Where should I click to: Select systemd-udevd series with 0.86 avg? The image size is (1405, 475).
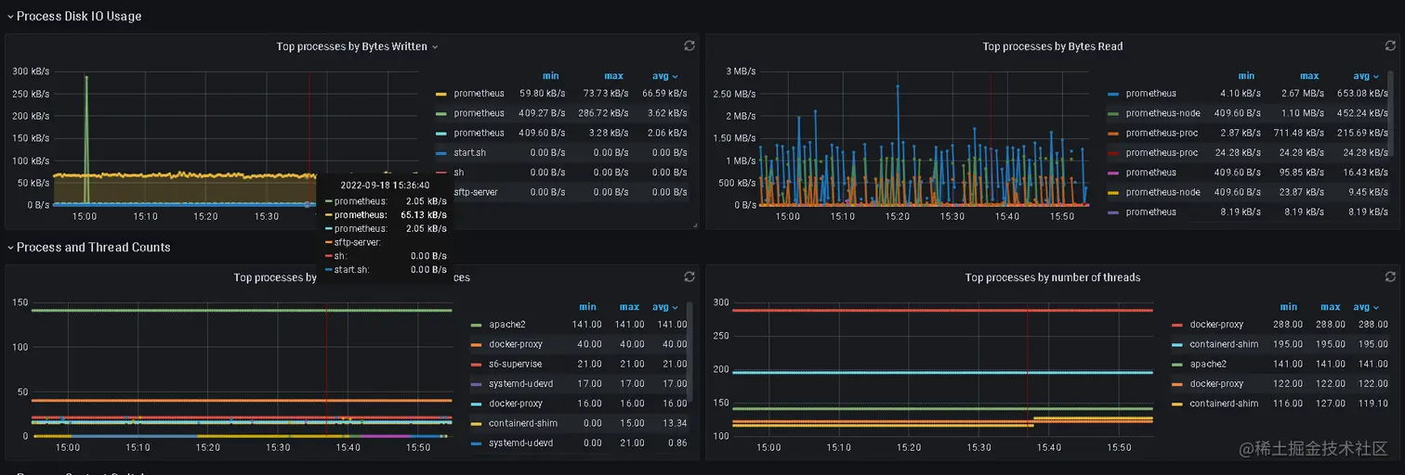[521, 443]
